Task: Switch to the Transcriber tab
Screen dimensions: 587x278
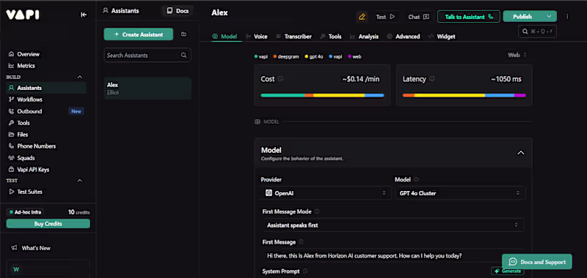Action: (294, 37)
